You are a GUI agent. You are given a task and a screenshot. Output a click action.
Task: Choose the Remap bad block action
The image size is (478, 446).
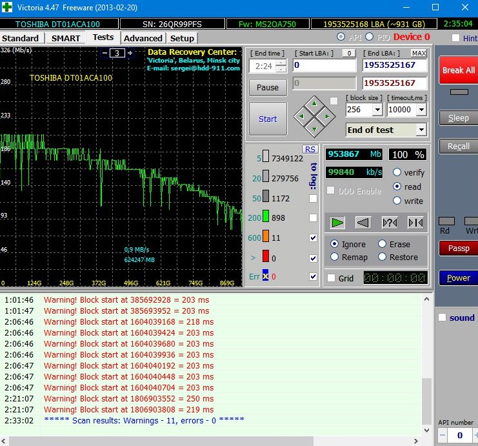tap(334, 257)
